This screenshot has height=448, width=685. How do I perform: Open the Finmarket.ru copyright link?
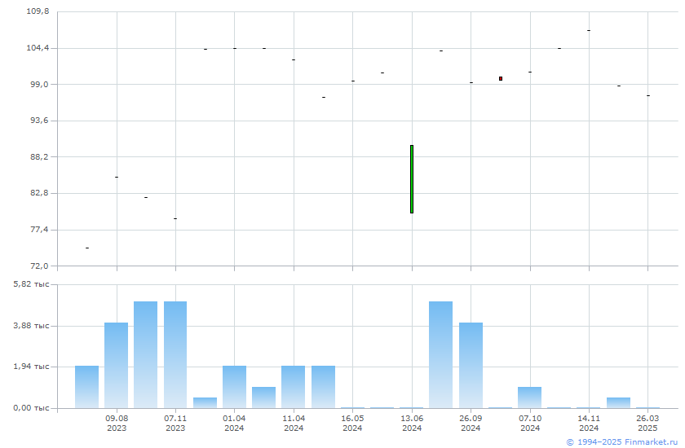(622, 442)
